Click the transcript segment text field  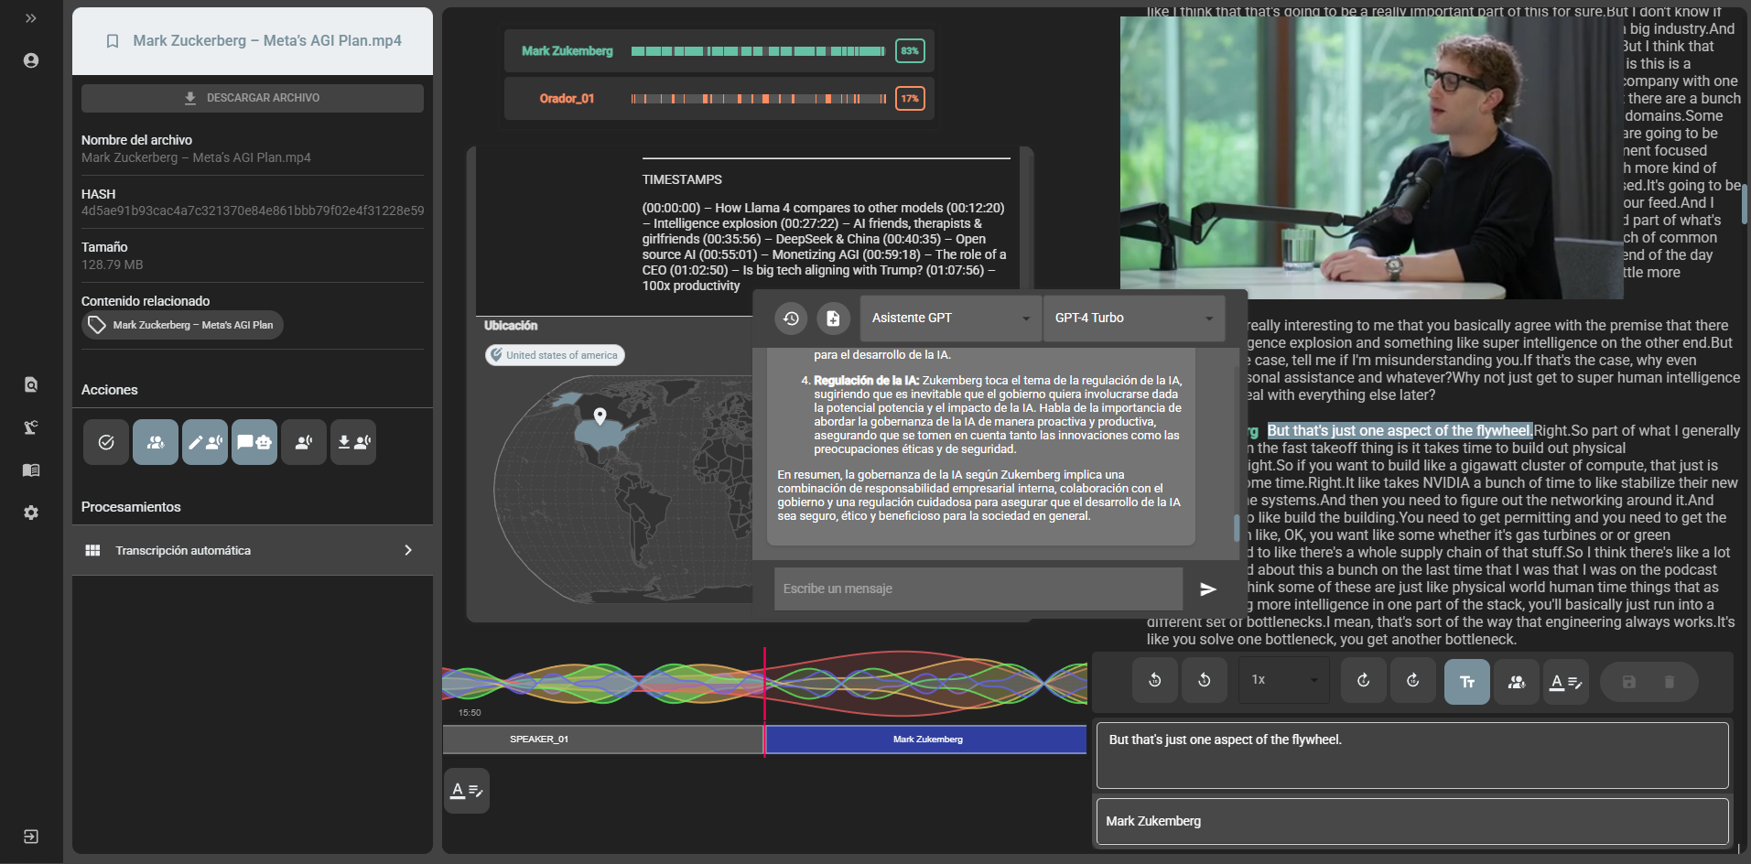coord(1412,755)
